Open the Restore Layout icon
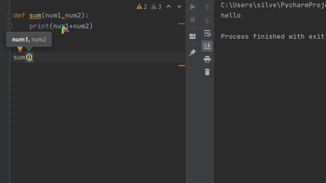The width and height of the screenshot is (326, 183). pos(193,36)
